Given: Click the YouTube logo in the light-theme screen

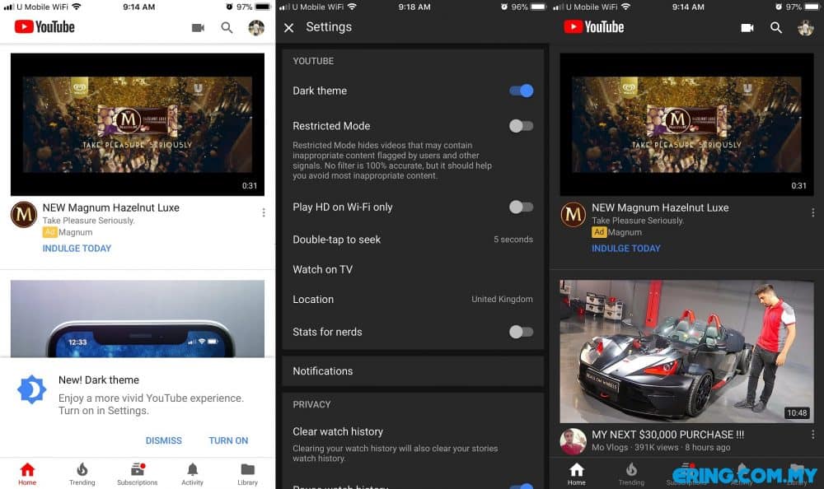Looking at the screenshot, I should pos(44,27).
